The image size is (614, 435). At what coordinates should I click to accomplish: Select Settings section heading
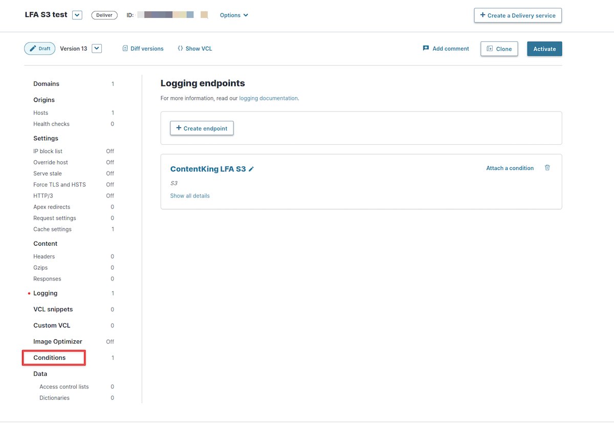(46, 138)
